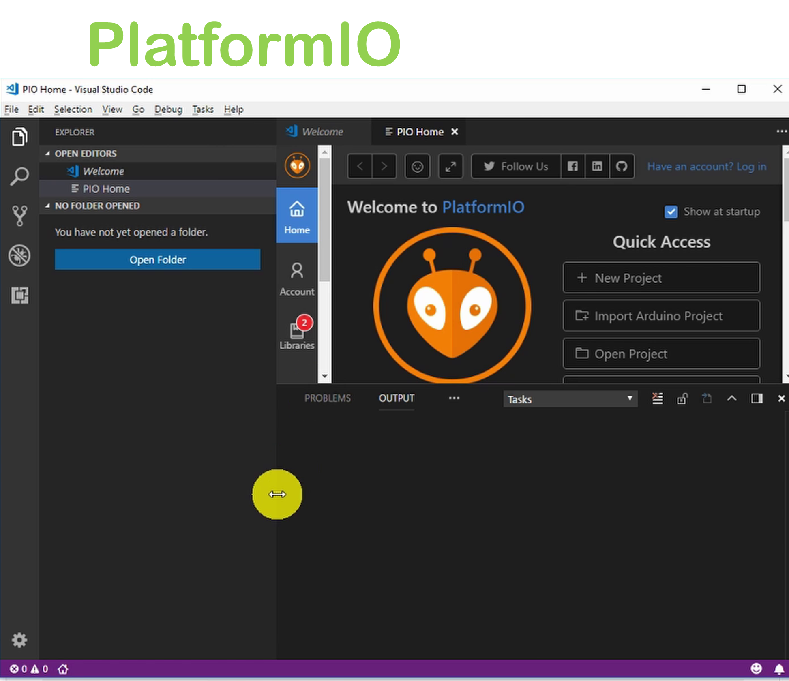The image size is (789, 681).
Task: Open the Extensions view
Action: point(20,295)
